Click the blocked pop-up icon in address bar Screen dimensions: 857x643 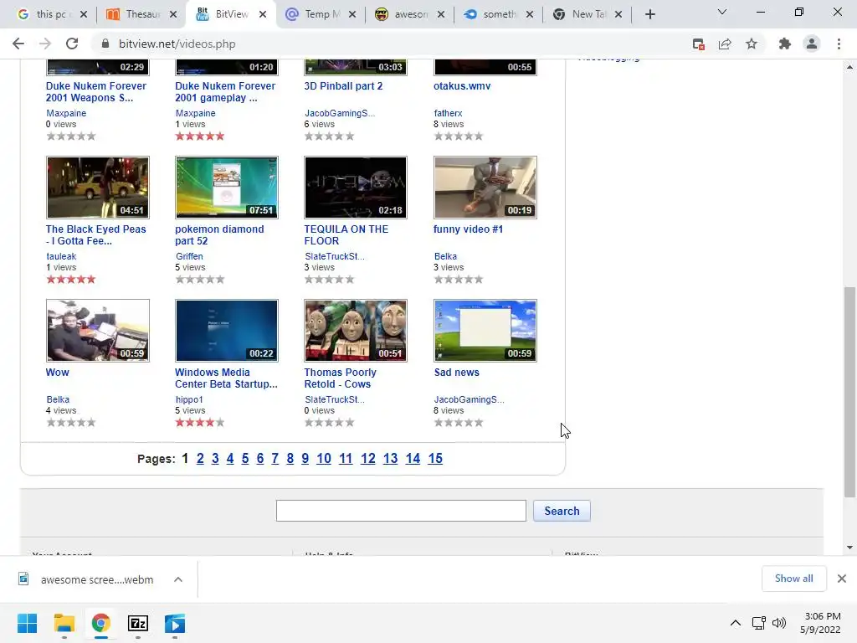pyautogui.click(x=698, y=44)
